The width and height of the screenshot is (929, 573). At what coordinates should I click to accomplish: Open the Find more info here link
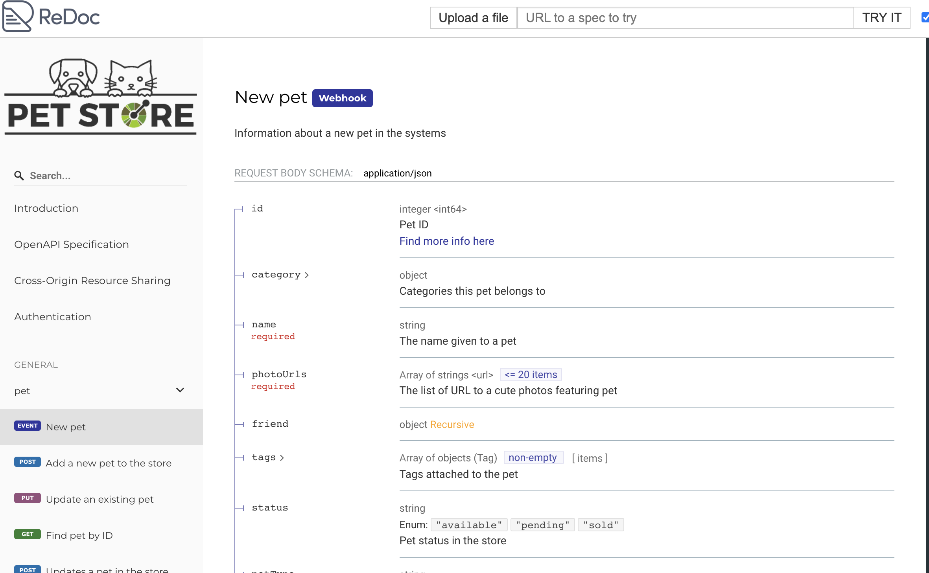tap(446, 241)
